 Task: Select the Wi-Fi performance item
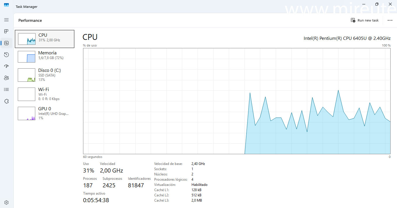pos(45,94)
